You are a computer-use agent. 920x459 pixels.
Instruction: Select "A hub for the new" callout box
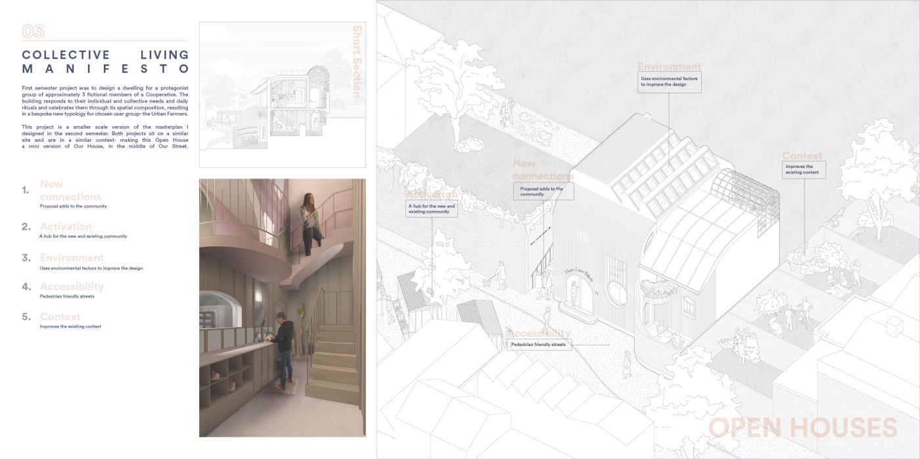(432, 209)
